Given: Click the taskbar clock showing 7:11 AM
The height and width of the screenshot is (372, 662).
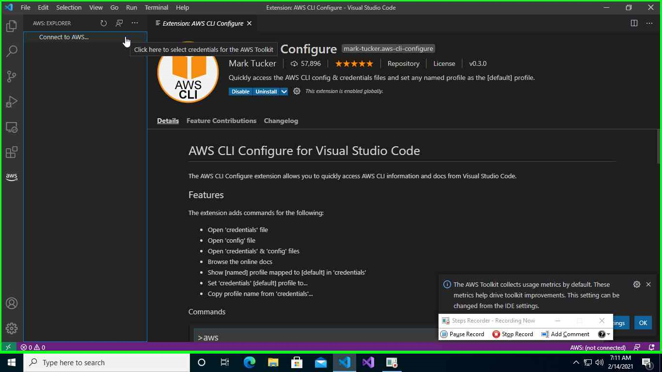Looking at the screenshot, I should coord(620,362).
